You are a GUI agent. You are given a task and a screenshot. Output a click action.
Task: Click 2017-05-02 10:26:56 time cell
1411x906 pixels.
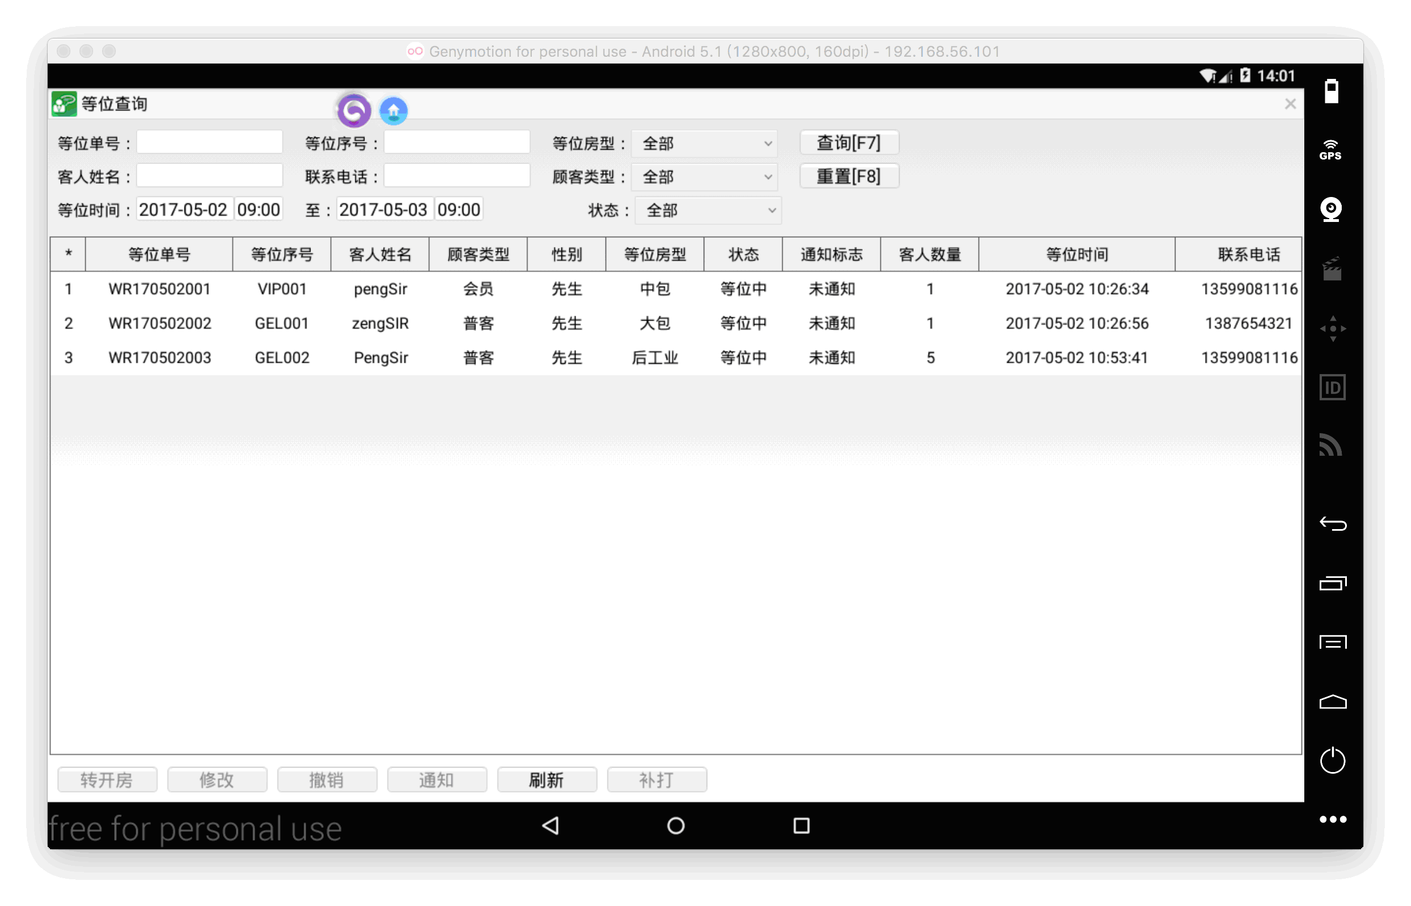click(x=1077, y=324)
